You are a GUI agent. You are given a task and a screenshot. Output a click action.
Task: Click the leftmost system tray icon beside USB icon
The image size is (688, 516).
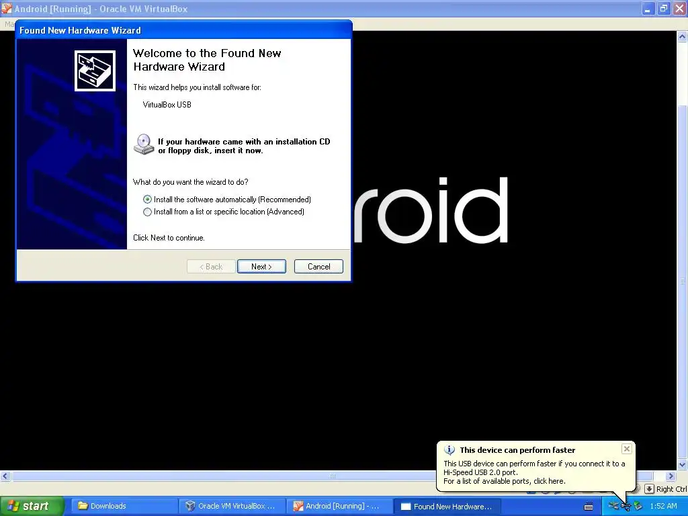point(613,507)
